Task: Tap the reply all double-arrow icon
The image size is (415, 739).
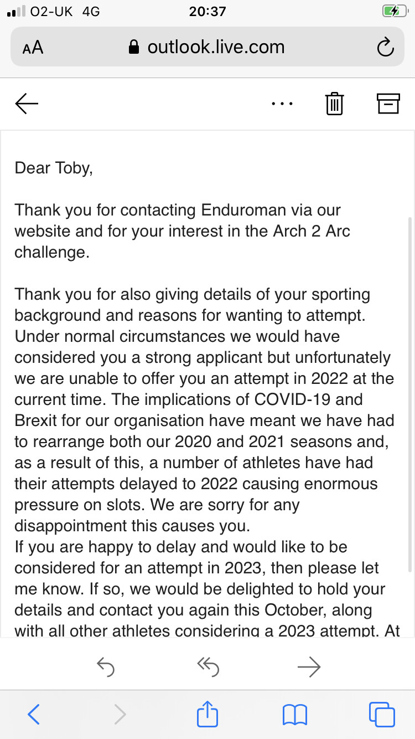Action: coord(207,667)
